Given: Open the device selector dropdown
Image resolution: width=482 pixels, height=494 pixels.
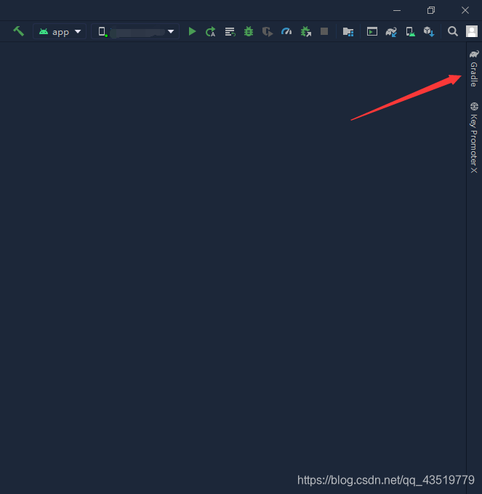Looking at the screenshot, I should coord(135,31).
